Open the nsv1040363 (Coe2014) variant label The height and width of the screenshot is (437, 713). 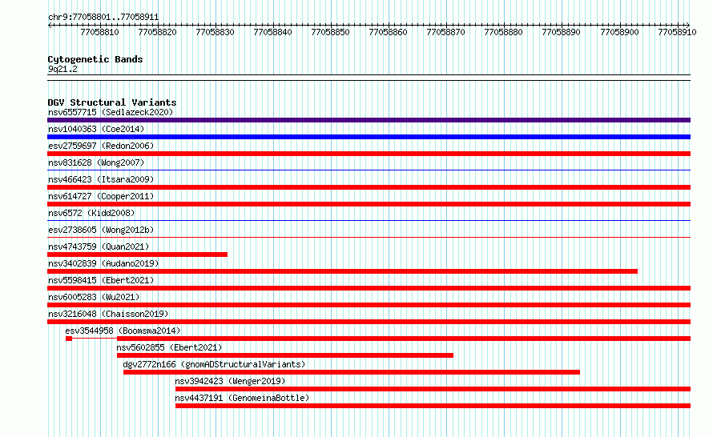tap(96, 129)
